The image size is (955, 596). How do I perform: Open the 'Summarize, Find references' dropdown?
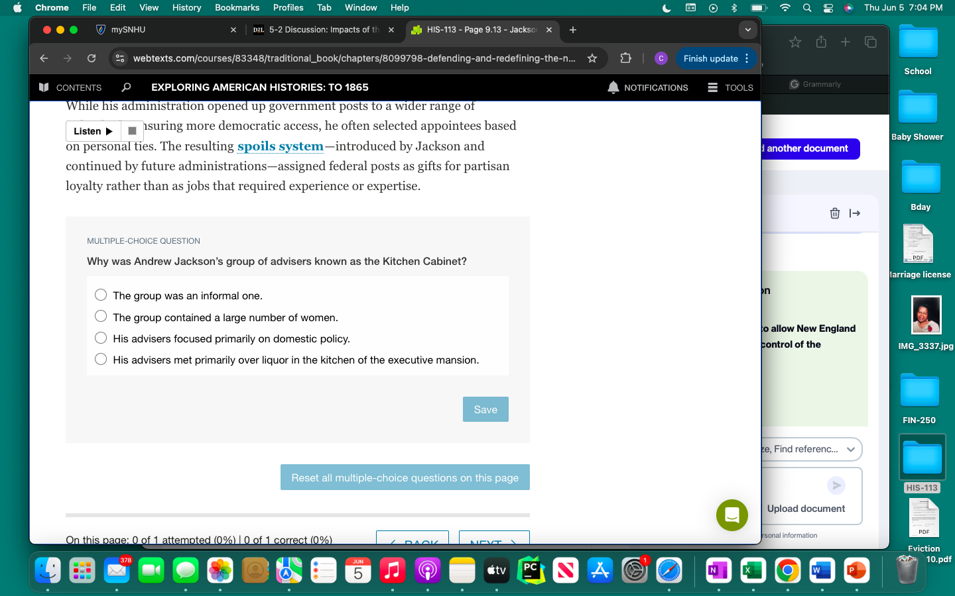click(851, 449)
